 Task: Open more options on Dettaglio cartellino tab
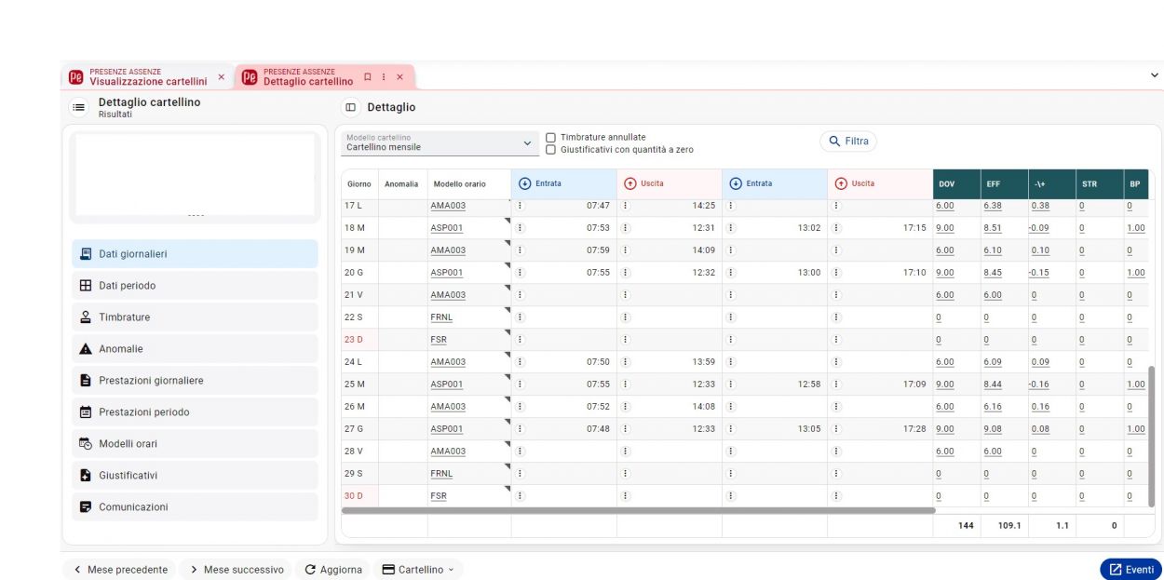[384, 77]
